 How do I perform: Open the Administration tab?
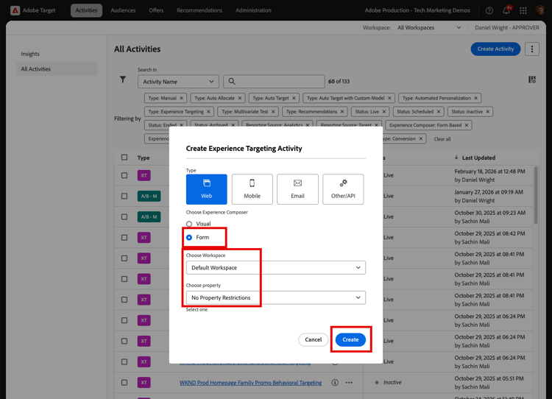pyautogui.click(x=253, y=10)
